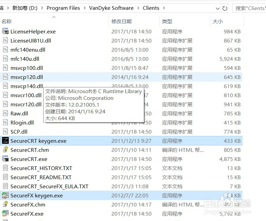Select file name SCP.dll

19,132
